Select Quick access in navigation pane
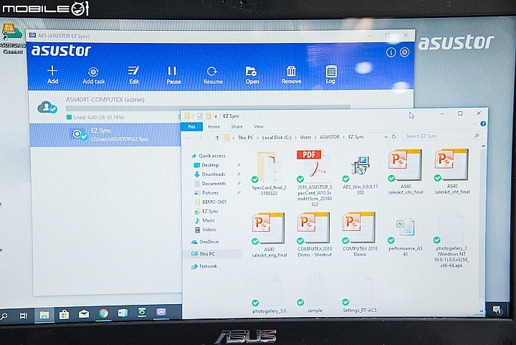This screenshot has width=516, height=345. (x=209, y=156)
